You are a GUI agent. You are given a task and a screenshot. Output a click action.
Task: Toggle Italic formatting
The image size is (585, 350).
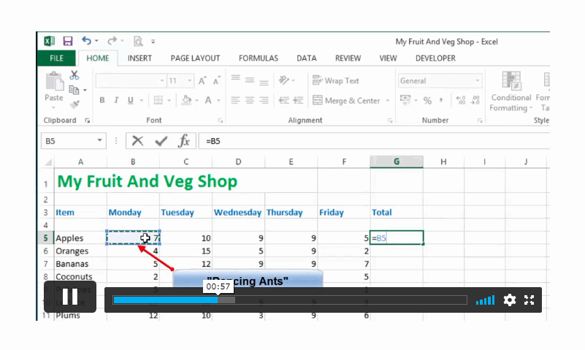click(x=116, y=100)
